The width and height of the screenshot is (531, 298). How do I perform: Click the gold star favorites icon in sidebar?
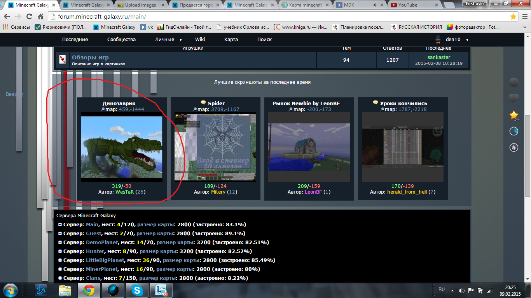pos(514,115)
